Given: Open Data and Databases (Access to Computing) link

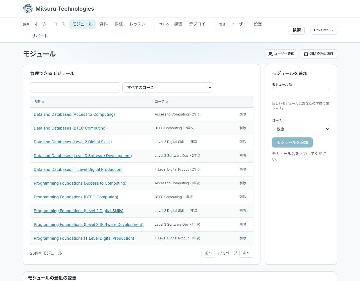Looking at the screenshot, I should click(74, 114).
